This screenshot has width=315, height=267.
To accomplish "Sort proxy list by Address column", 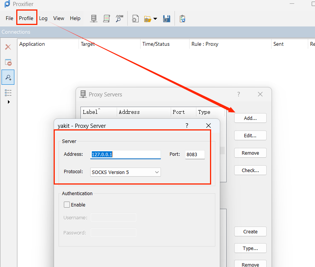I will pos(144,112).
